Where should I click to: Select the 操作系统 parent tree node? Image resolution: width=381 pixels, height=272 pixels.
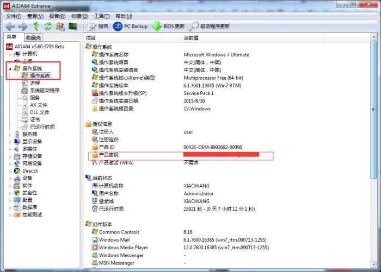click(32, 68)
